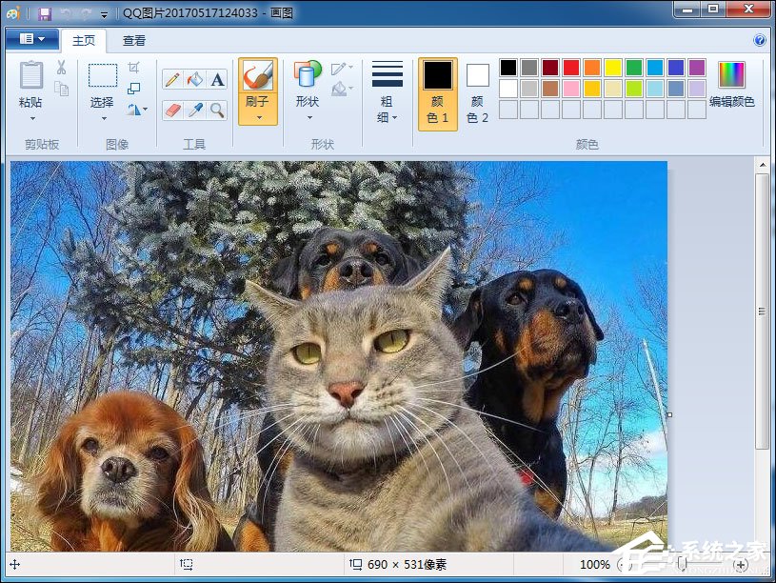
Task: Minimize the Paint window
Action: click(x=686, y=9)
